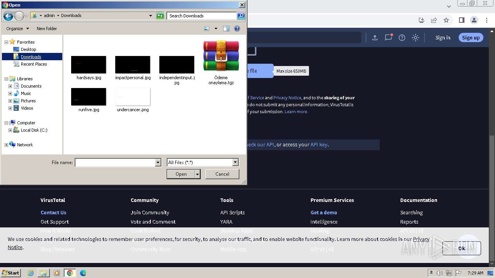Expand the Videos library node
The image size is (495, 278).
tap(10, 108)
